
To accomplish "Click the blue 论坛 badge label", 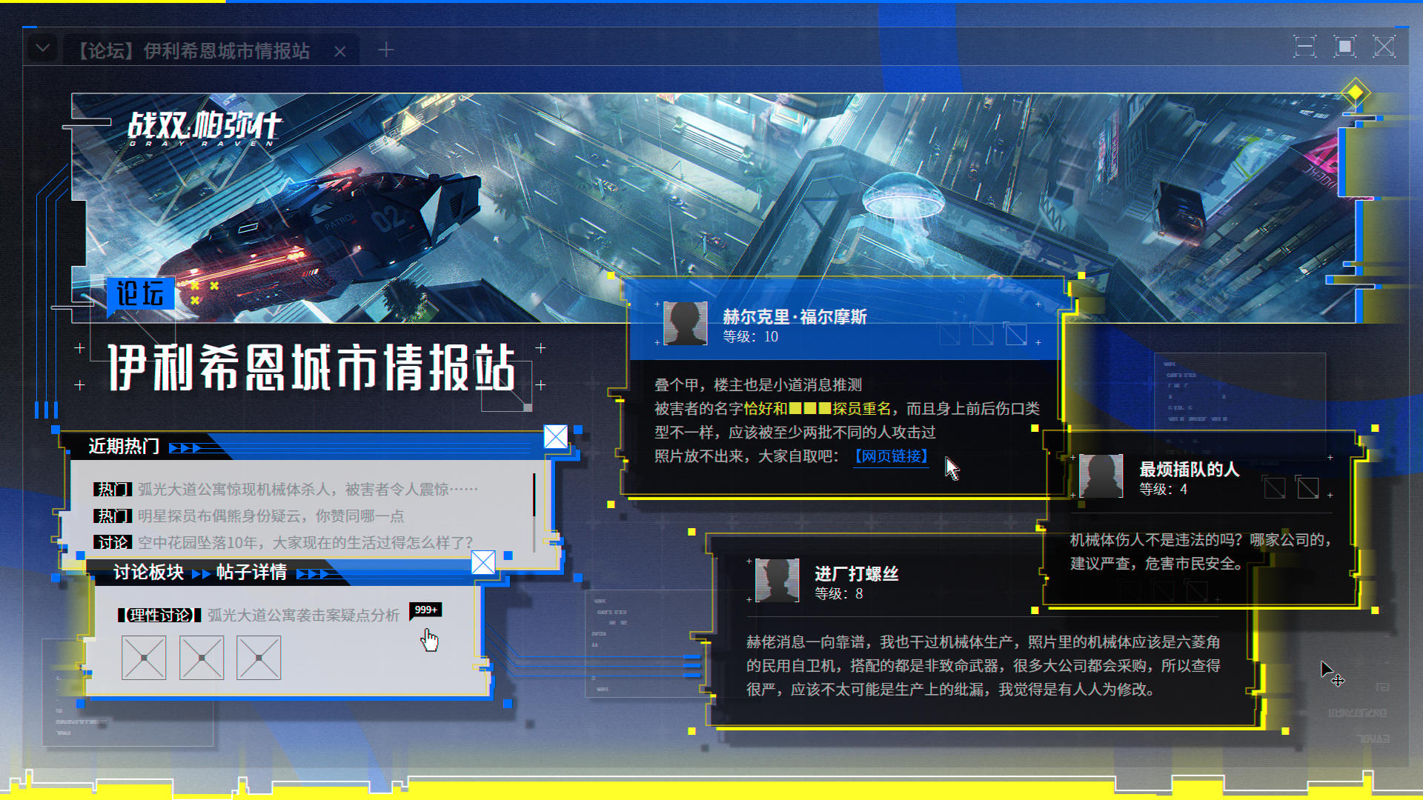I will point(140,293).
